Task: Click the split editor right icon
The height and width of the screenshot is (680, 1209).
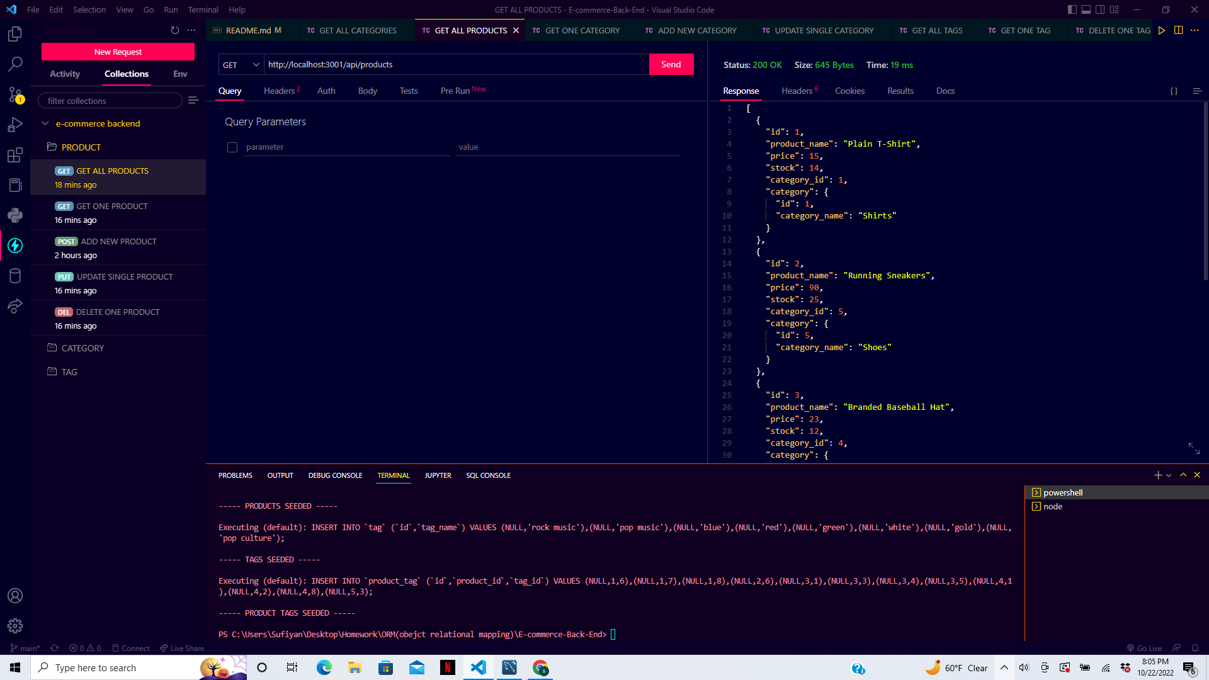Action: [1178, 30]
